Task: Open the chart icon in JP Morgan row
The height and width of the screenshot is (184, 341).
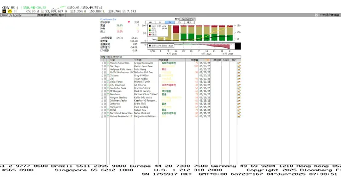Action: (x=239, y=92)
